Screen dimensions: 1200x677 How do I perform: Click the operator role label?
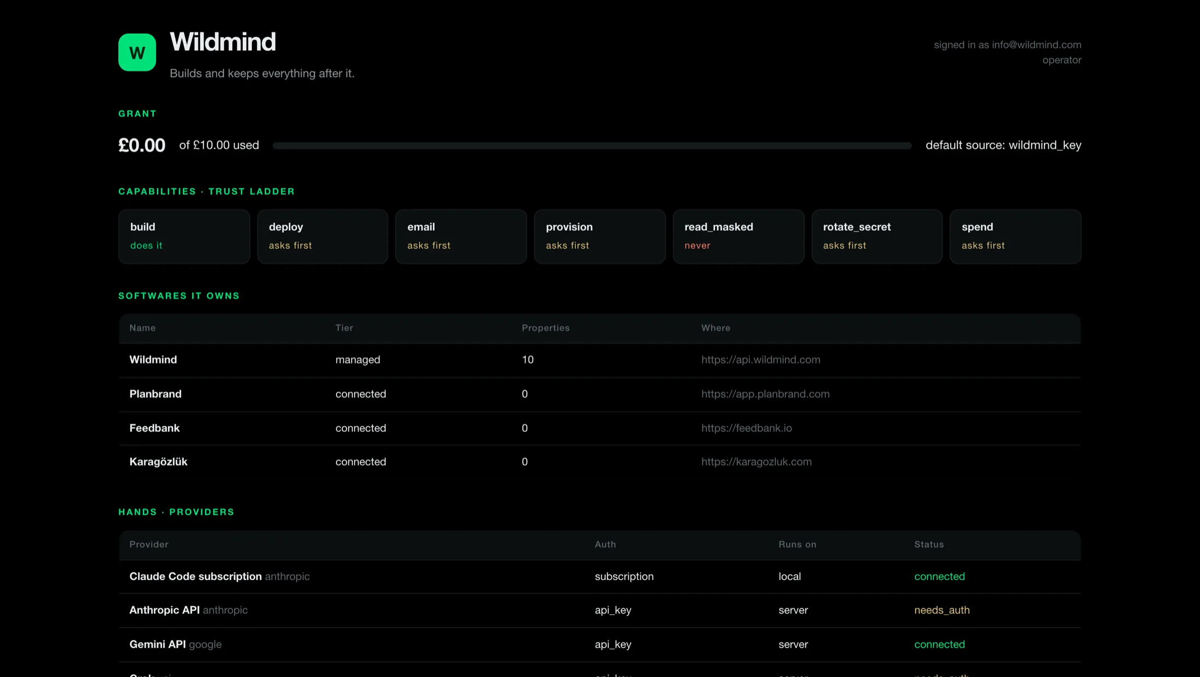coord(1061,60)
